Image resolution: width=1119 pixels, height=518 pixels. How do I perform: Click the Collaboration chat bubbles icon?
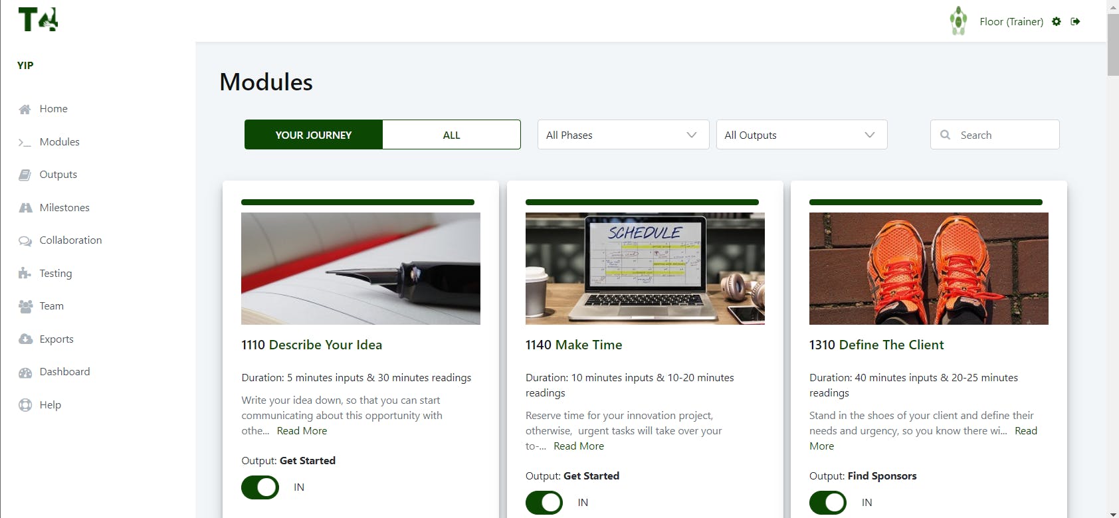[x=25, y=240]
